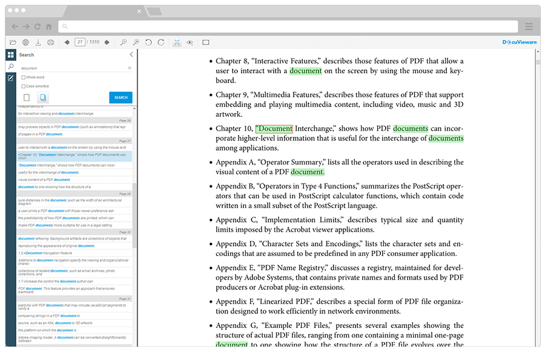
Task: Open a file with the folder icon
Action: pyautogui.click(x=13, y=42)
